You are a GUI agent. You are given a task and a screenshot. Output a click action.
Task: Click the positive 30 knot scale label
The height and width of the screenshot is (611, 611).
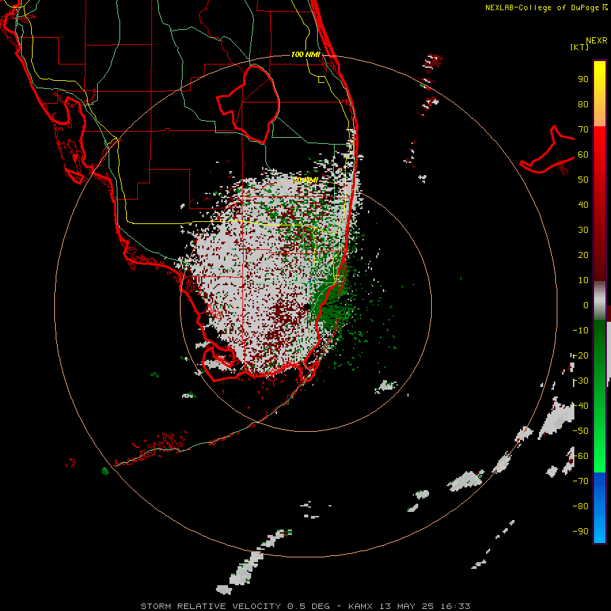(x=583, y=230)
